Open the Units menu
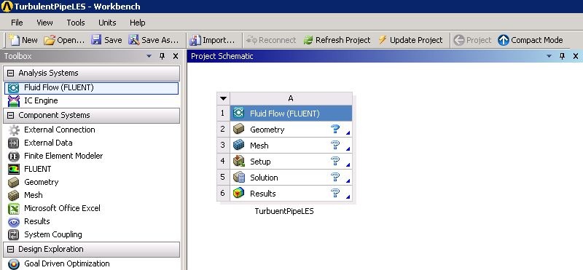Image resolution: width=583 pixels, height=270 pixels. point(107,23)
